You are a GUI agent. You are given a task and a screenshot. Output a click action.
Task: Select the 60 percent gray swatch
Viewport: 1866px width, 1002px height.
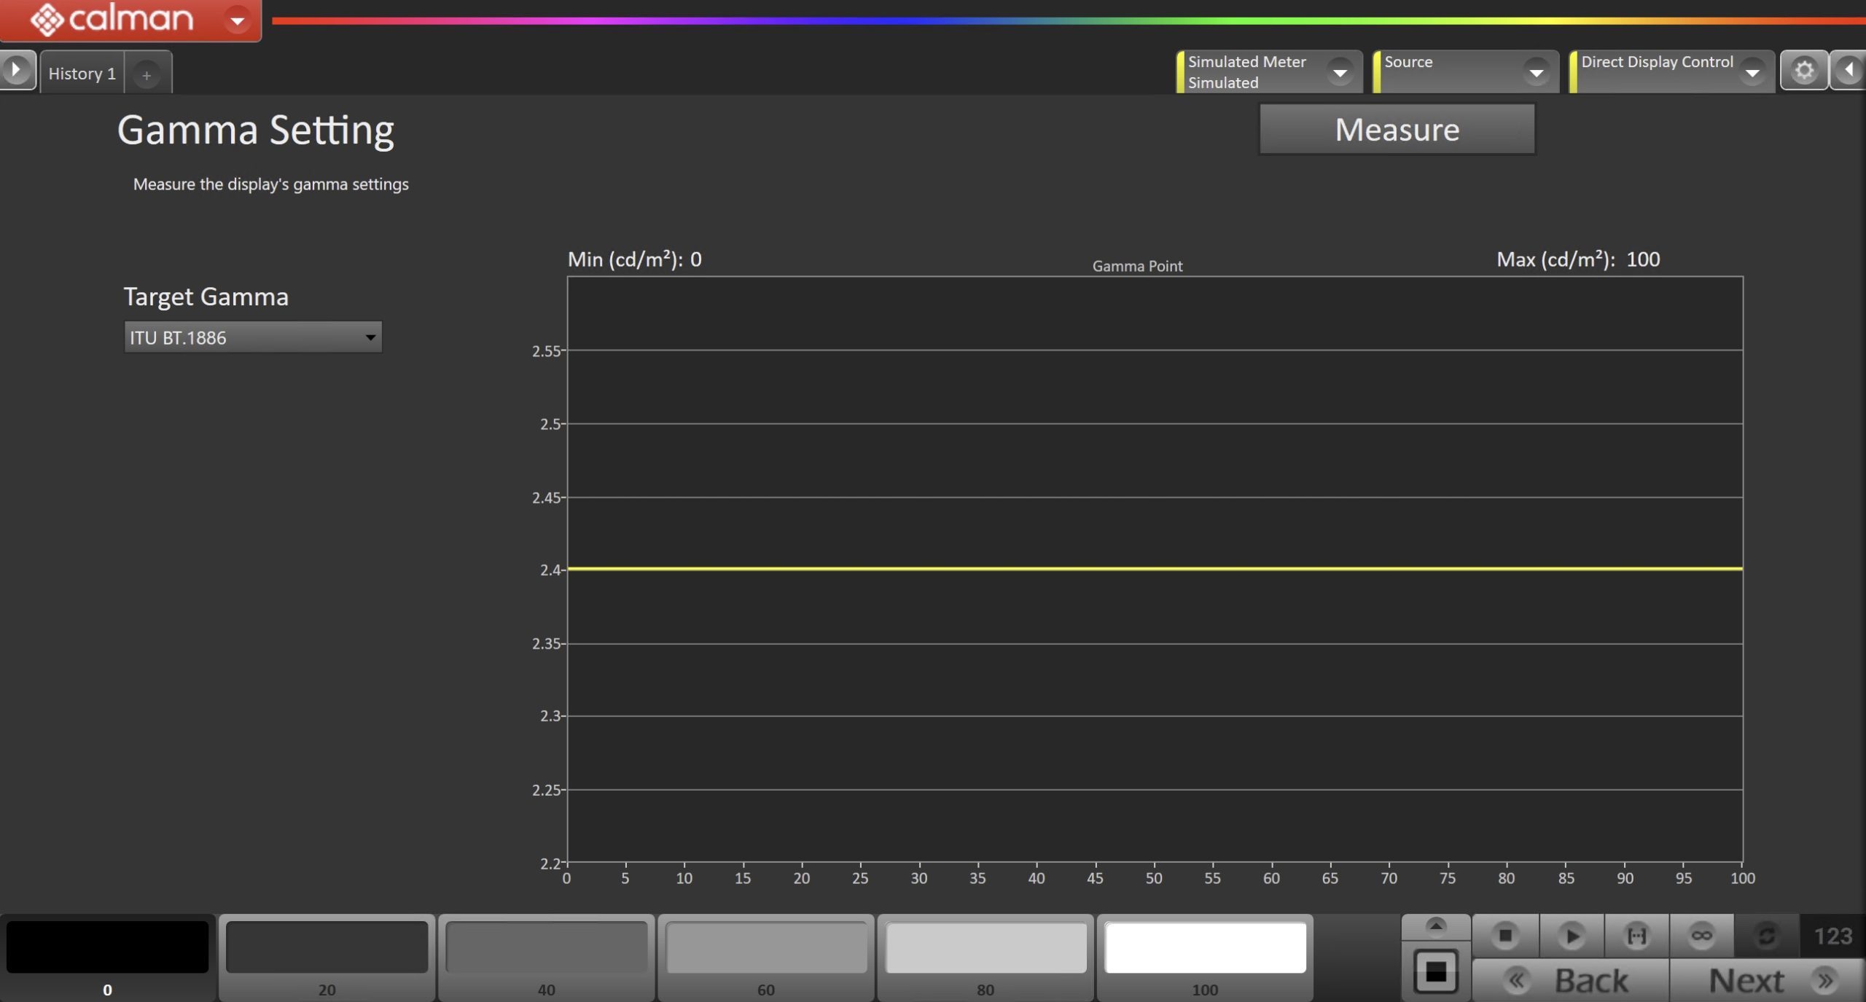click(x=765, y=947)
